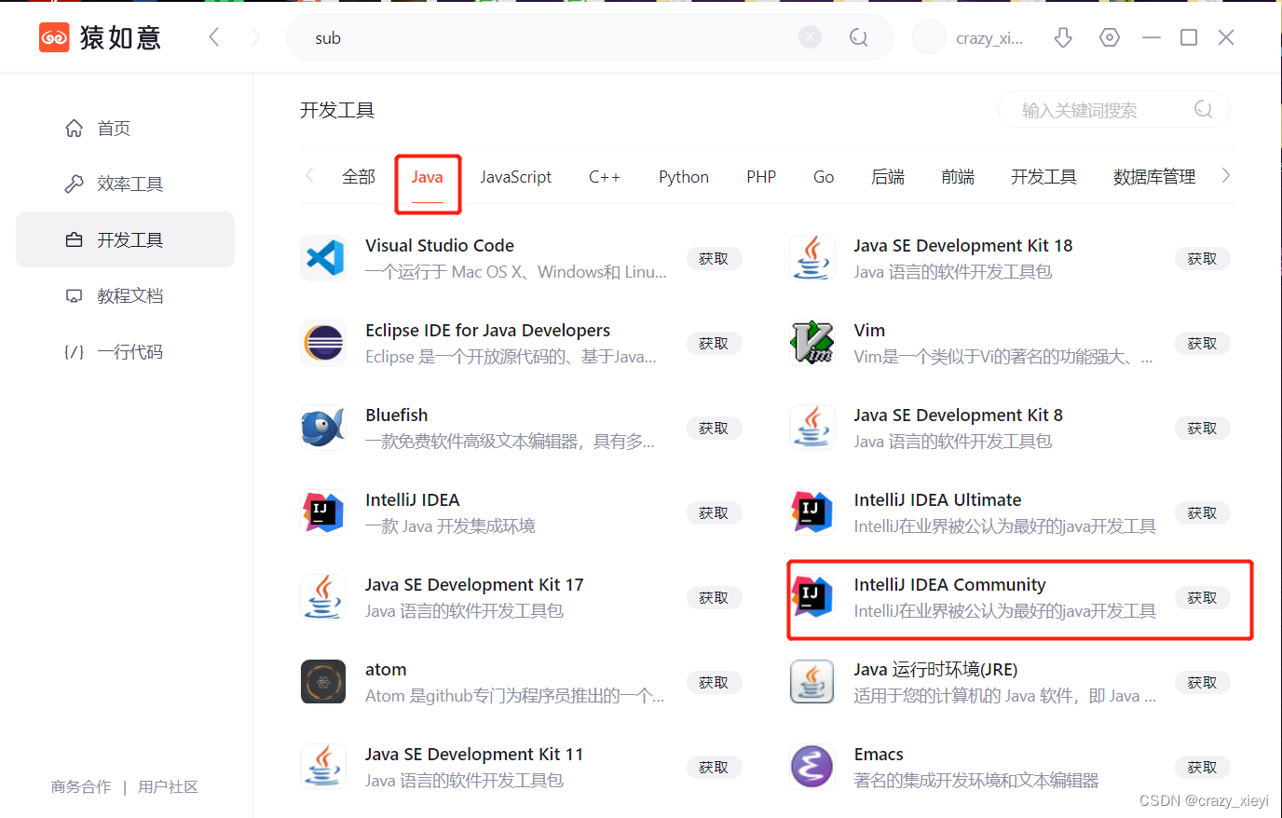
Task: Open the 用户社区 link
Action: coord(168,786)
